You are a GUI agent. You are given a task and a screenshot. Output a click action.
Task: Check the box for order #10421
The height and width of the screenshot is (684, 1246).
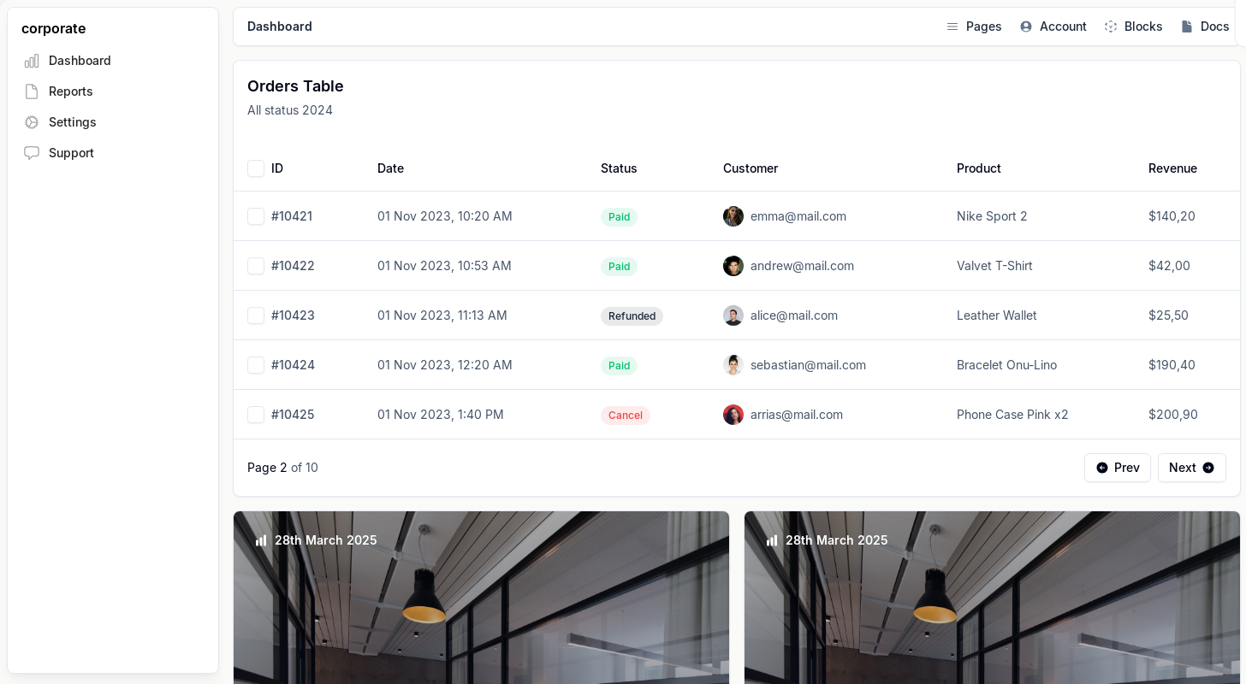[256, 216]
